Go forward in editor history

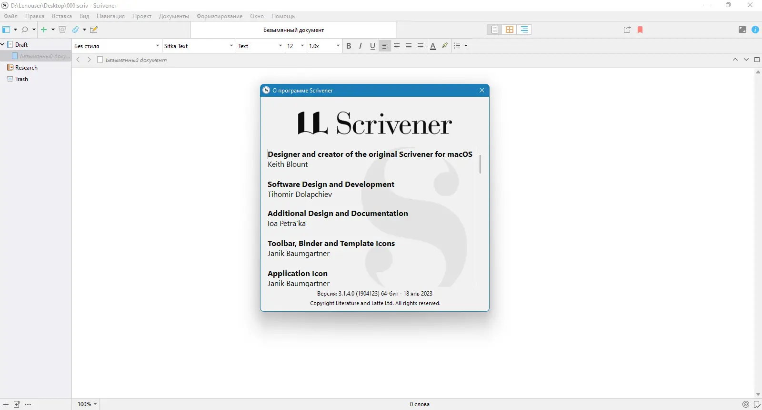(x=89, y=60)
